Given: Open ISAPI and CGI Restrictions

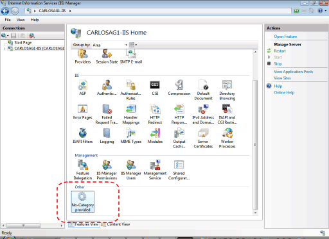Looking at the screenshot, I should coord(227,114).
